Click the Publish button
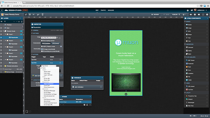 (x=175, y=14)
